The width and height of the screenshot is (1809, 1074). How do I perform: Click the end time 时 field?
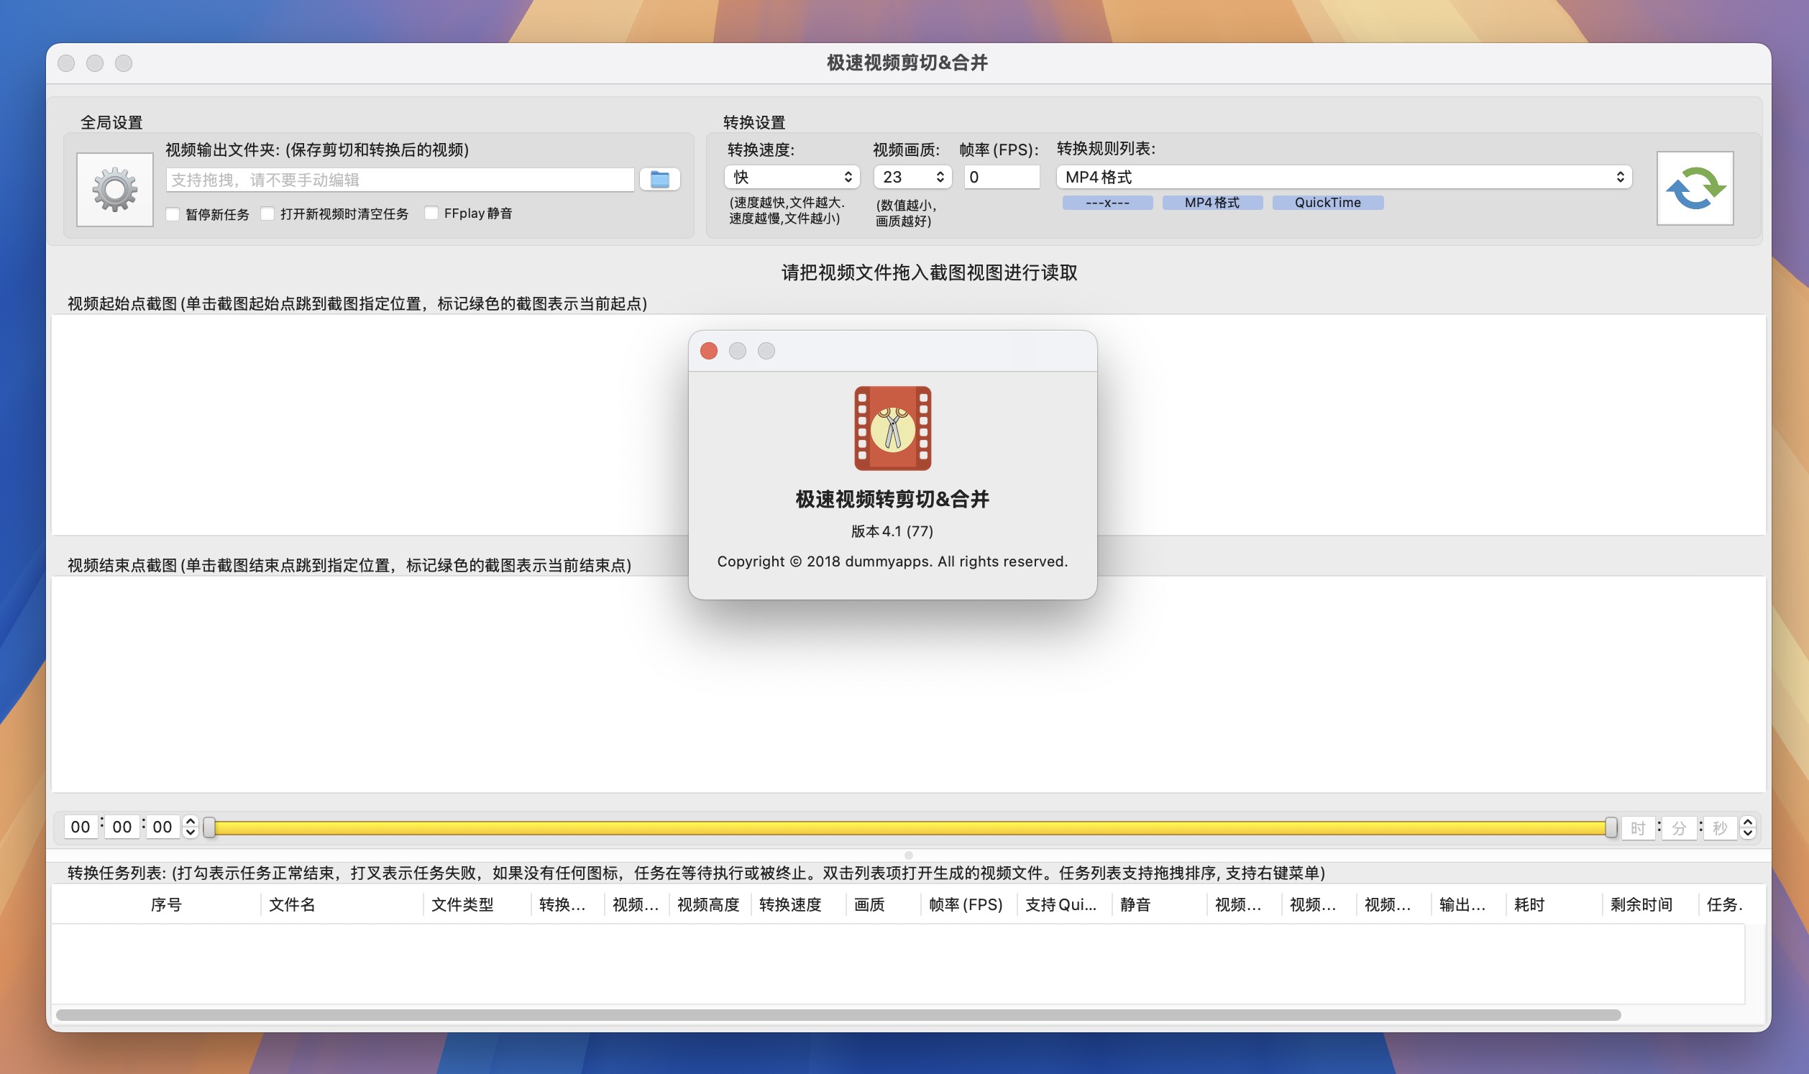(x=1637, y=827)
